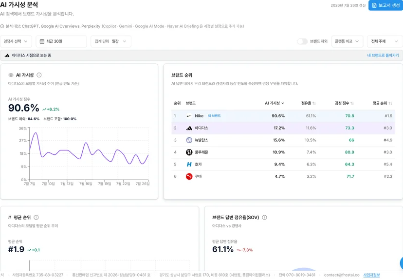The image size is (403, 279).
Task: Sort table by 점유율 column
Action: point(309,103)
